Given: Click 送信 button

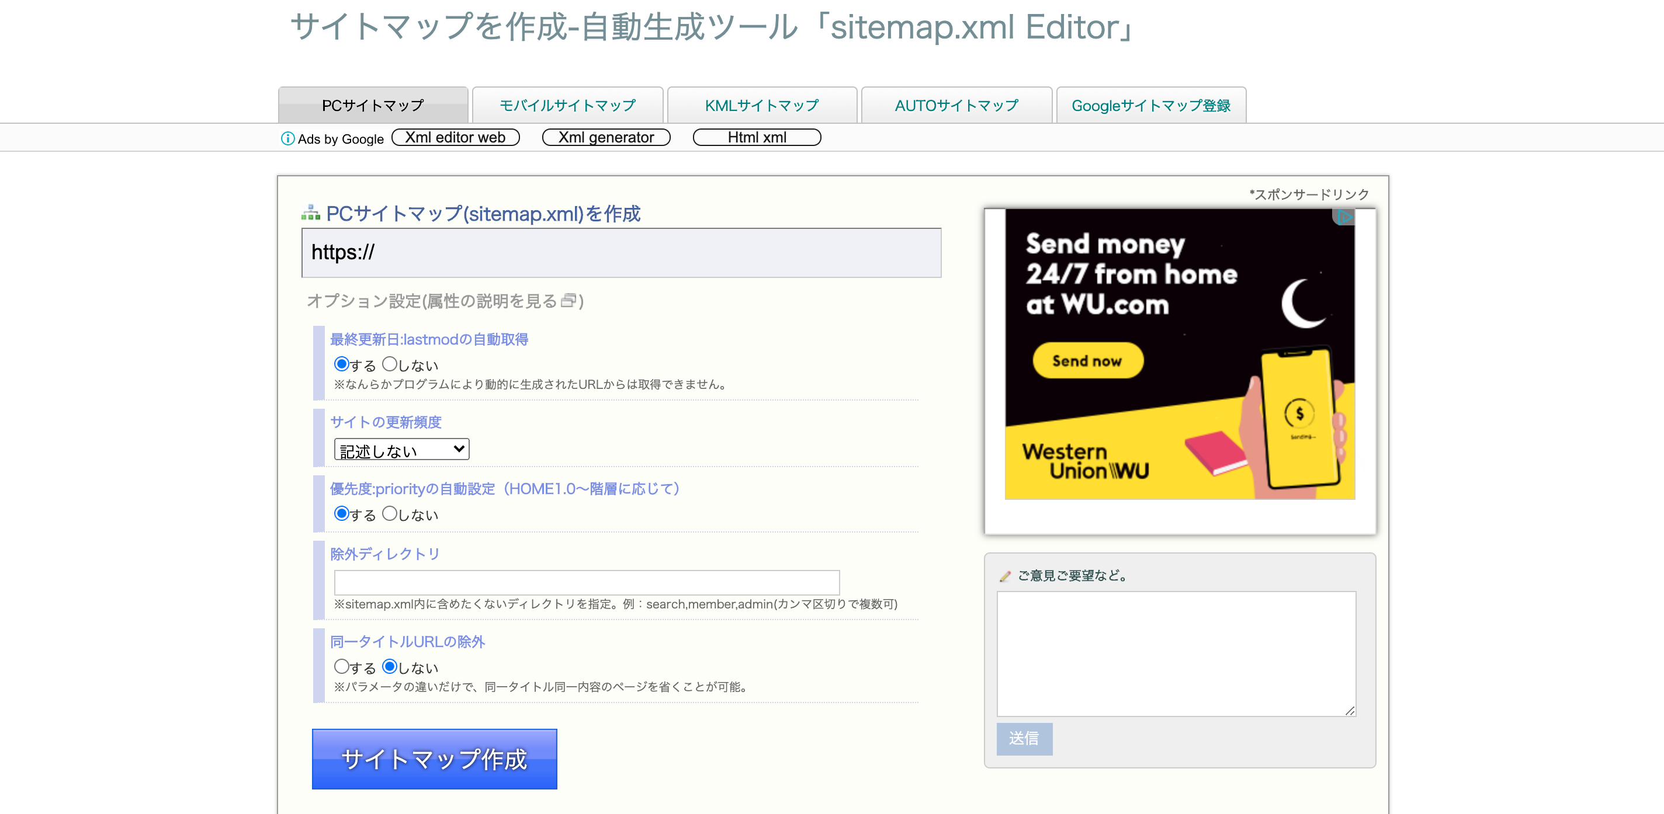Looking at the screenshot, I should click(1024, 739).
